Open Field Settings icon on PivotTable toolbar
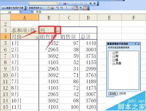Image resolution: width=146 pixels, height=111 pixels. pyautogui.click(x=81, y=8)
